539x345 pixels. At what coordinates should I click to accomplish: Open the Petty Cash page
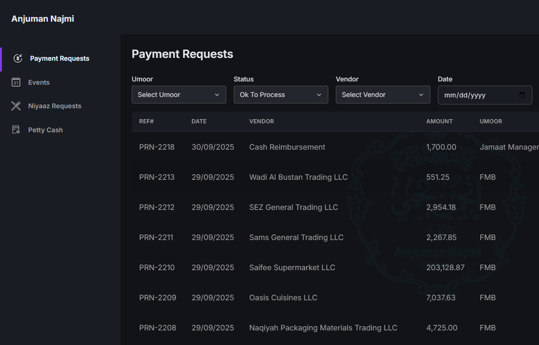pos(46,129)
